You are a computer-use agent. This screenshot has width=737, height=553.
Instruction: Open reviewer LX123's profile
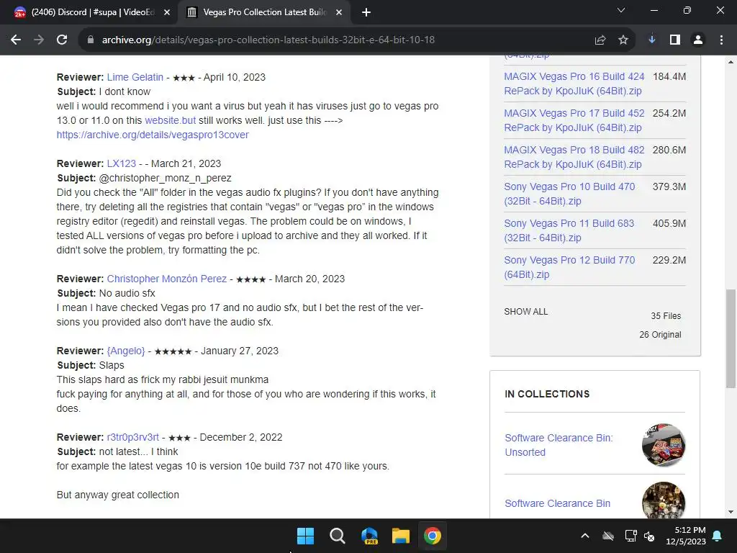[x=121, y=163]
